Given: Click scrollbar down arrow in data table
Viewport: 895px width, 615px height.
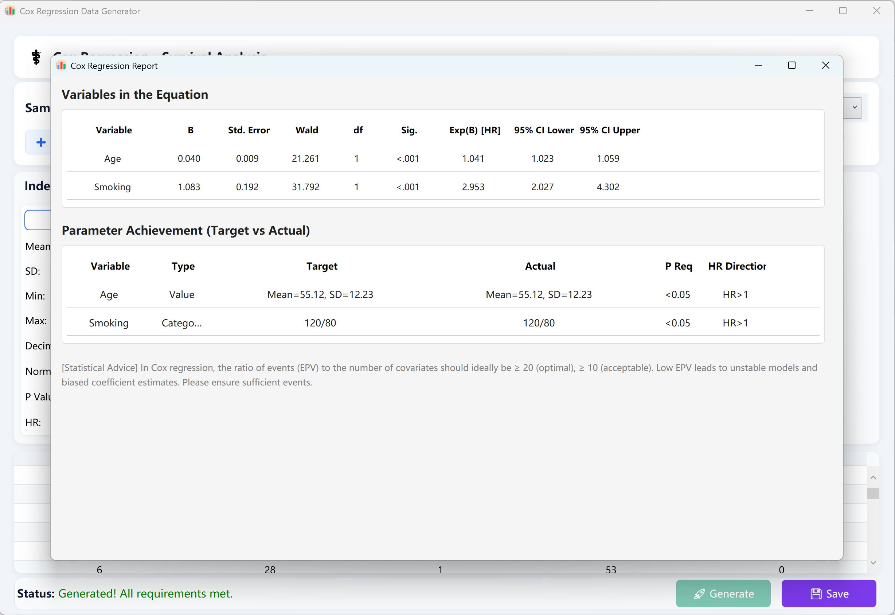Looking at the screenshot, I should 873,563.
